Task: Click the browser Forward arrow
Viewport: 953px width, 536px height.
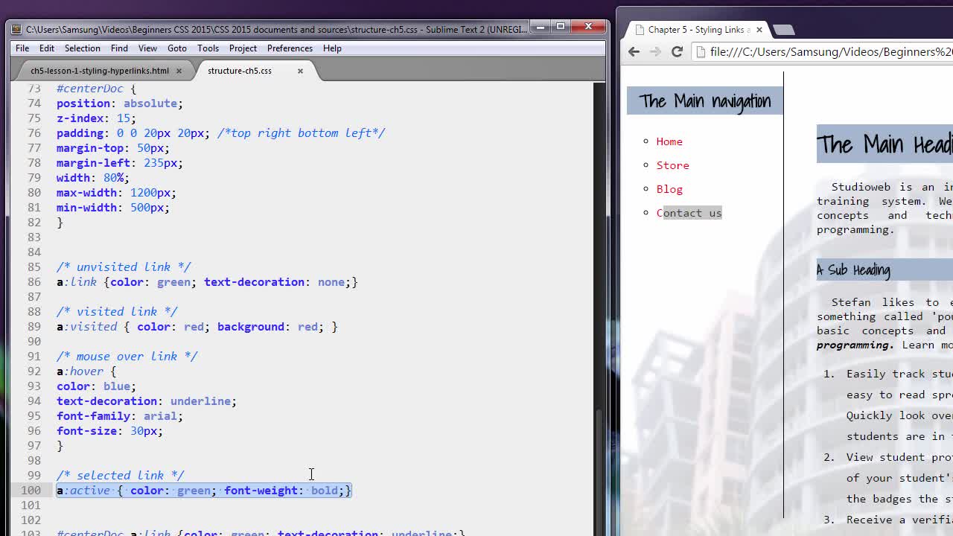Action: tap(655, 51)
